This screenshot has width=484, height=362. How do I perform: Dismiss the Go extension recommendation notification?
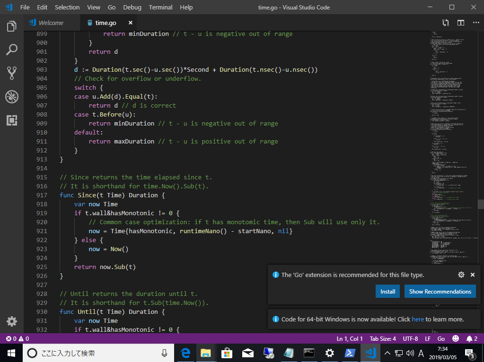[x=473, y=275]
